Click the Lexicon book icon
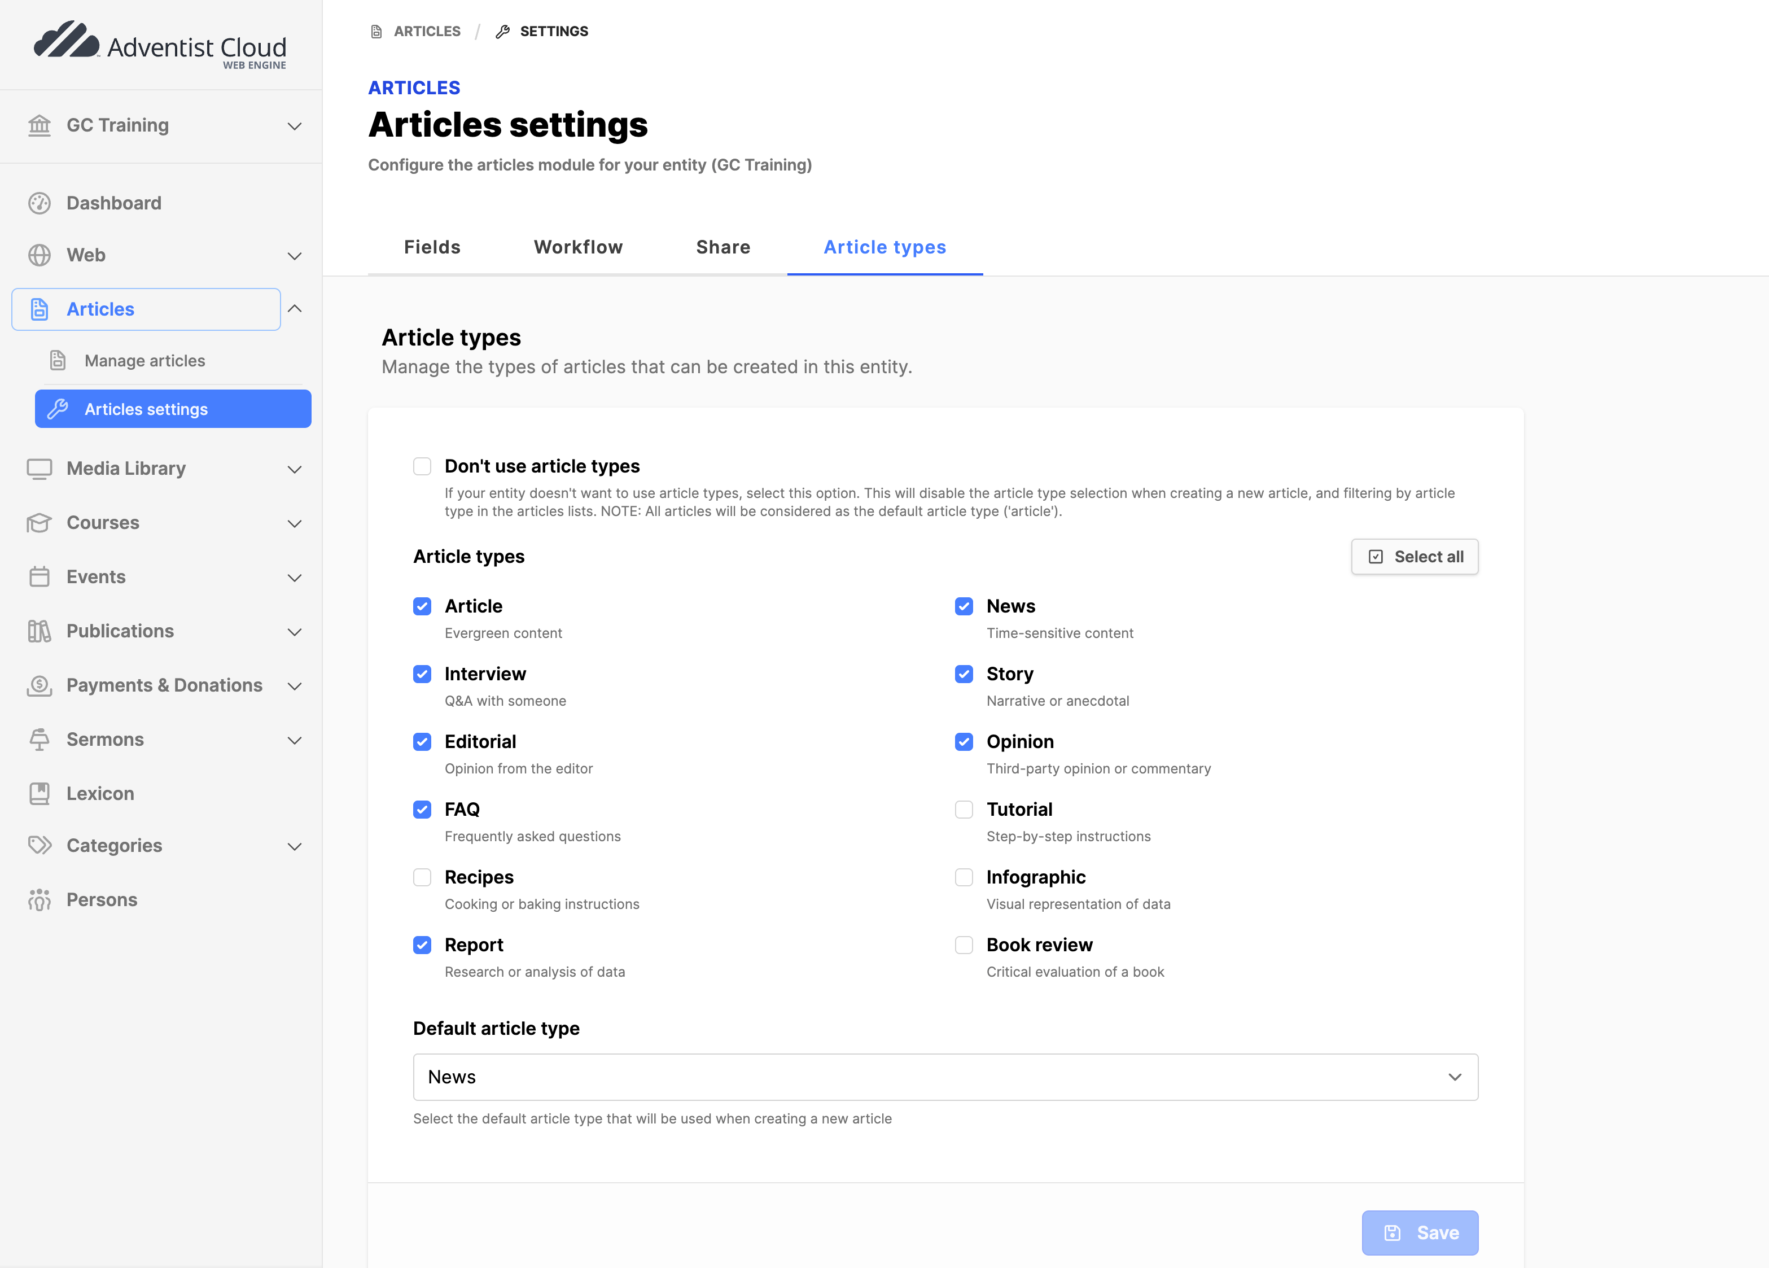Screen dimensions: 1769x1268 pyautogui.click(x=39, y=794)
